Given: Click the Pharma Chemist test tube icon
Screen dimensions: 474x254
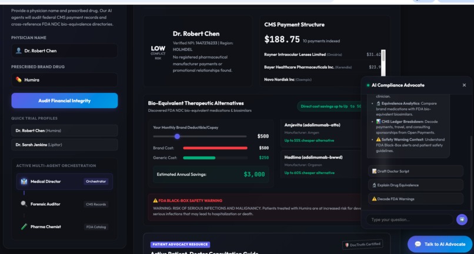Looking at the screenshot, I should [24, 226].
